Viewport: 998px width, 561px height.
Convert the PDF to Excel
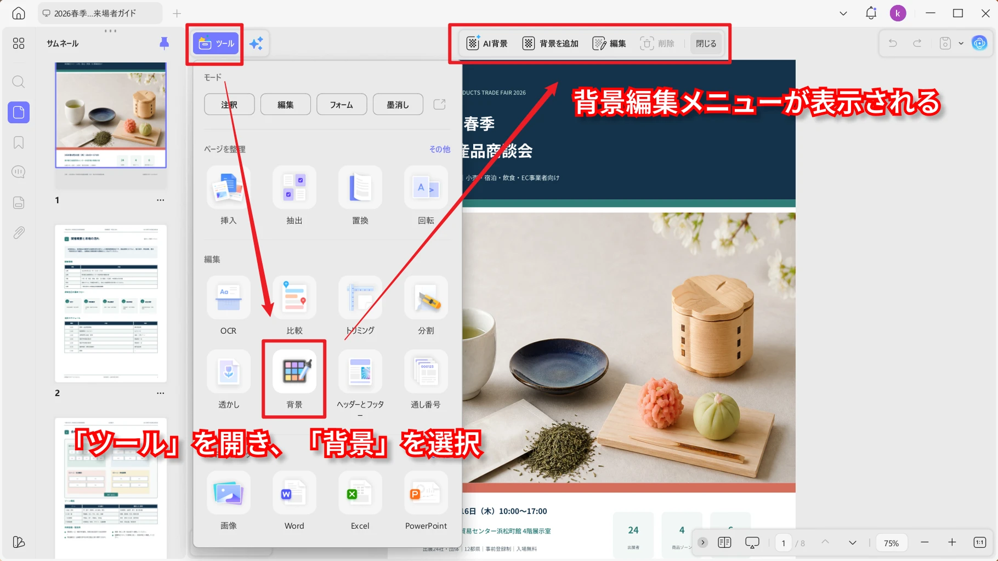pyautogui.click(x=360, y=501)
